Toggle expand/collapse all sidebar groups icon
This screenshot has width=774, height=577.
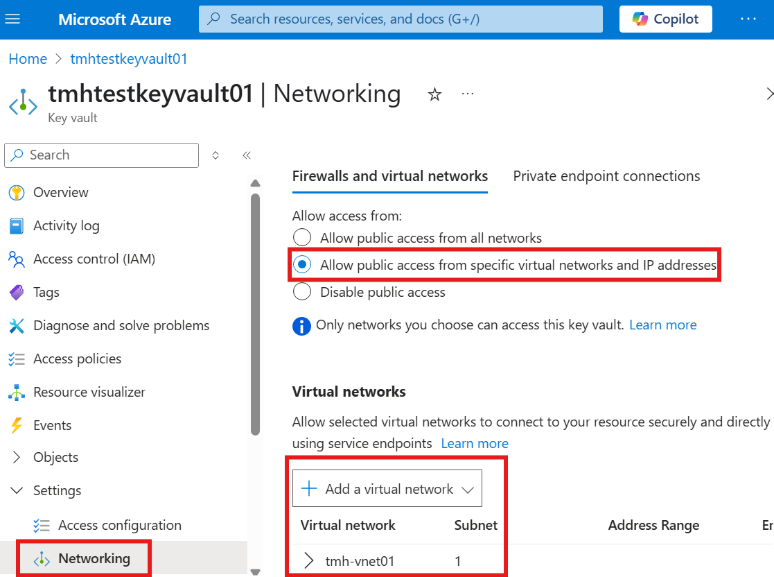(216, 155)
